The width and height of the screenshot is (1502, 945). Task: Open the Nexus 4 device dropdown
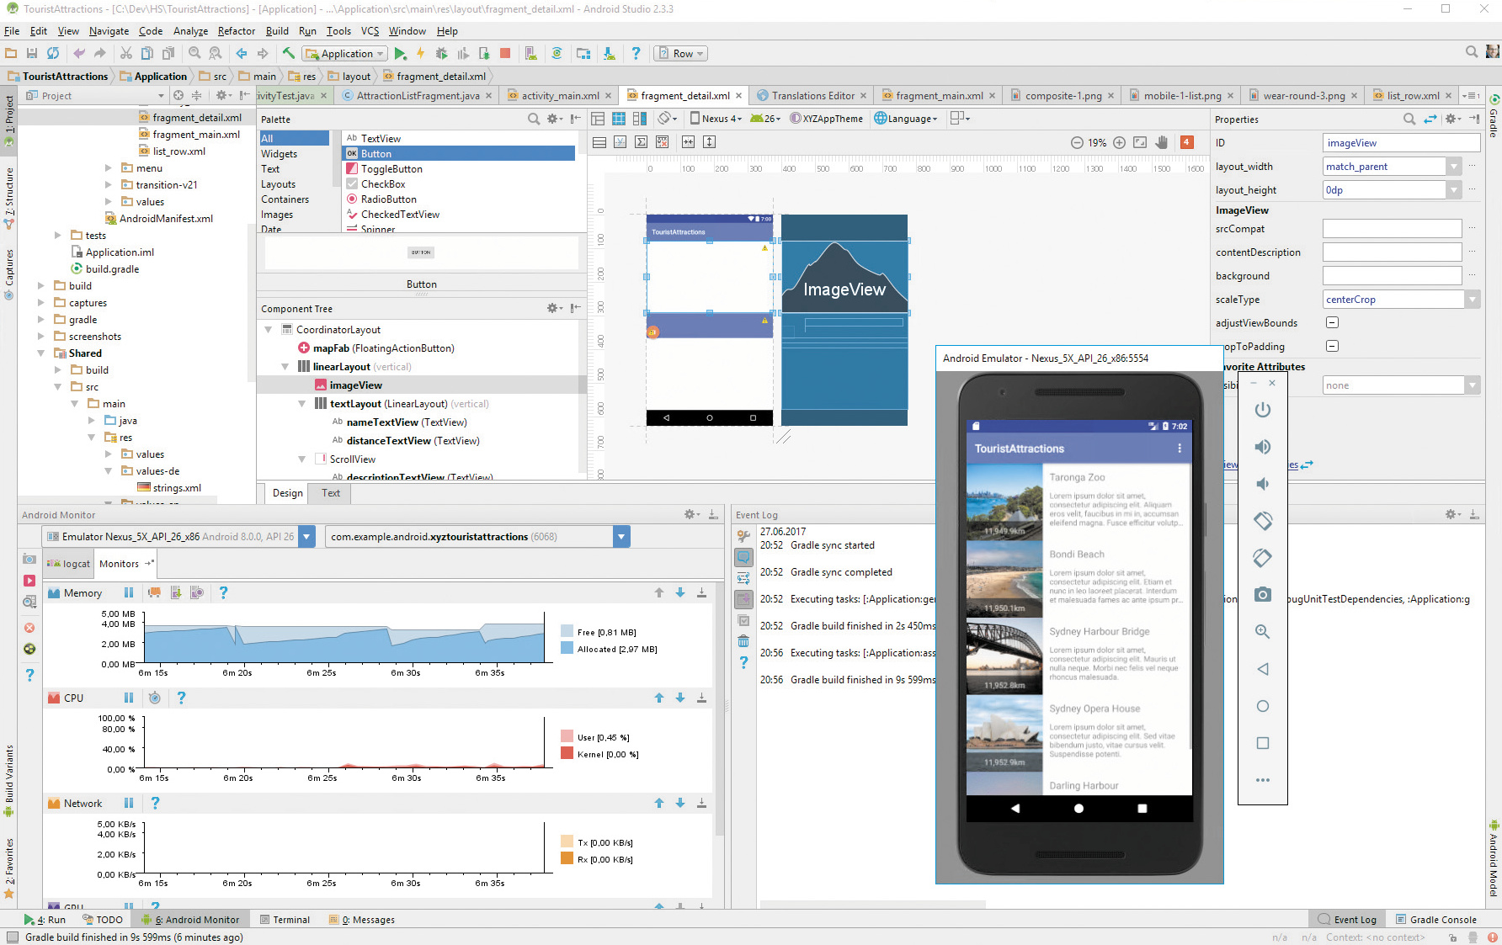(x=716, y=119)
